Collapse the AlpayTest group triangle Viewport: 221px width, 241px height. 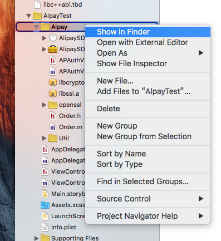coord(28,16)
